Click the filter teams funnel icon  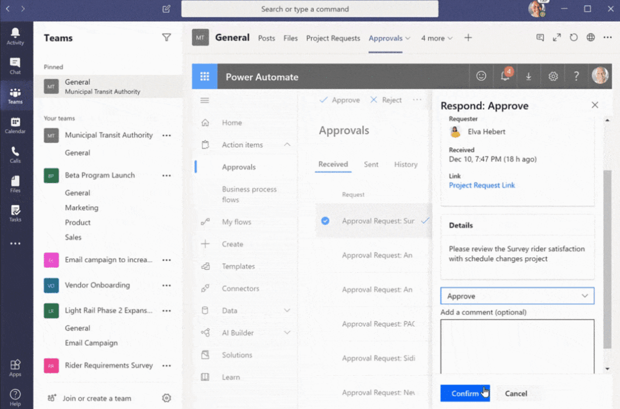coord(166,37)
